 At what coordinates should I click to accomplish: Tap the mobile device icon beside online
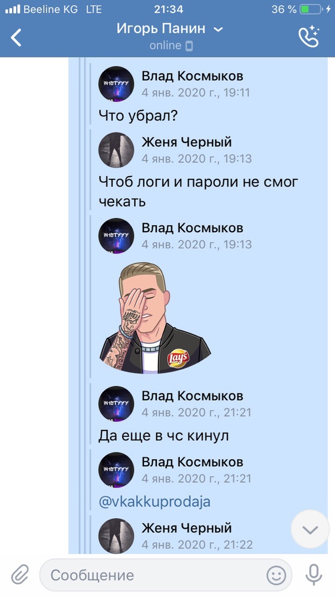point(189,46)
